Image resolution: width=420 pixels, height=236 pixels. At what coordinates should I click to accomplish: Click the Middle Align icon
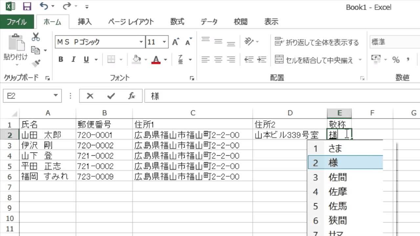(x=219, y=42)
